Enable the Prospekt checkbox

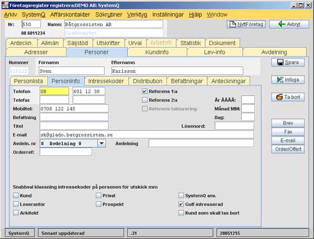[x=98, y=204]
